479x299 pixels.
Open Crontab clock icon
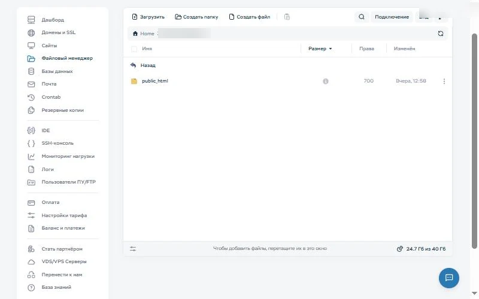(x=31, y=97)
